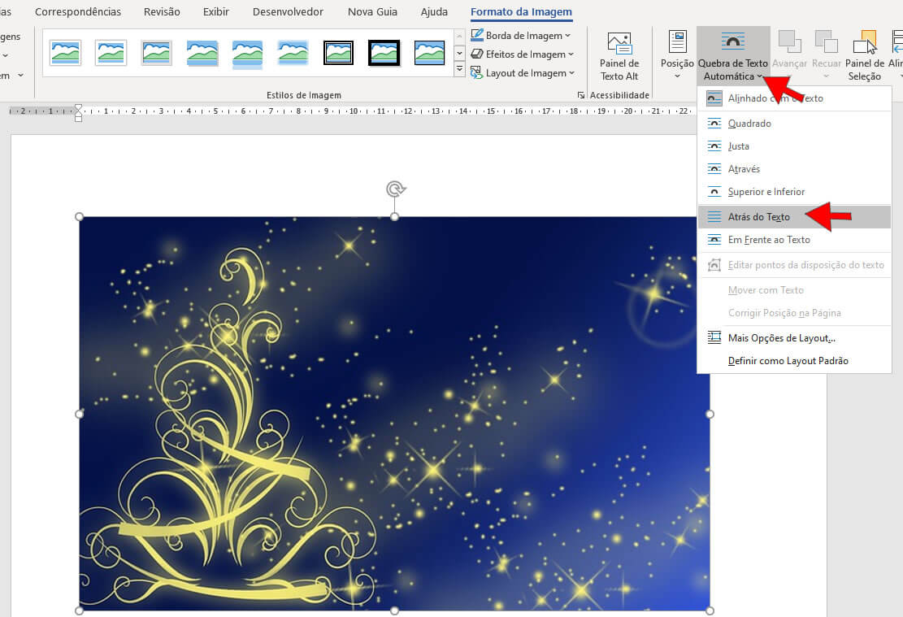
Task: Click the Em Frente ao Texto icon
Action: tap(714, 240)
